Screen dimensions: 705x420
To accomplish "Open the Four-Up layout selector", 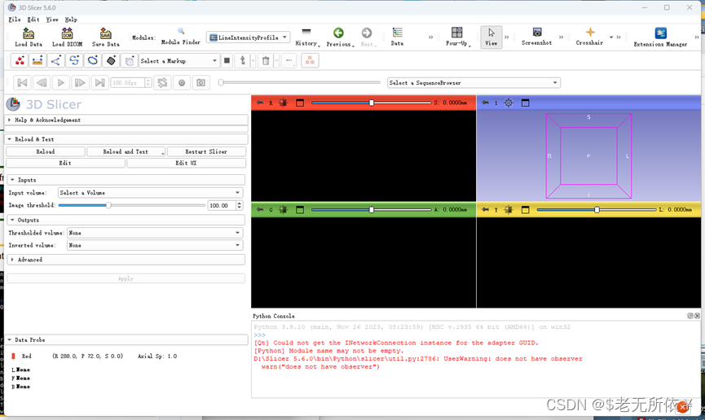I will [x=457, y=37].
